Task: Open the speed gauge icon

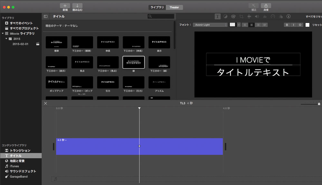Action: pos(273,16)
